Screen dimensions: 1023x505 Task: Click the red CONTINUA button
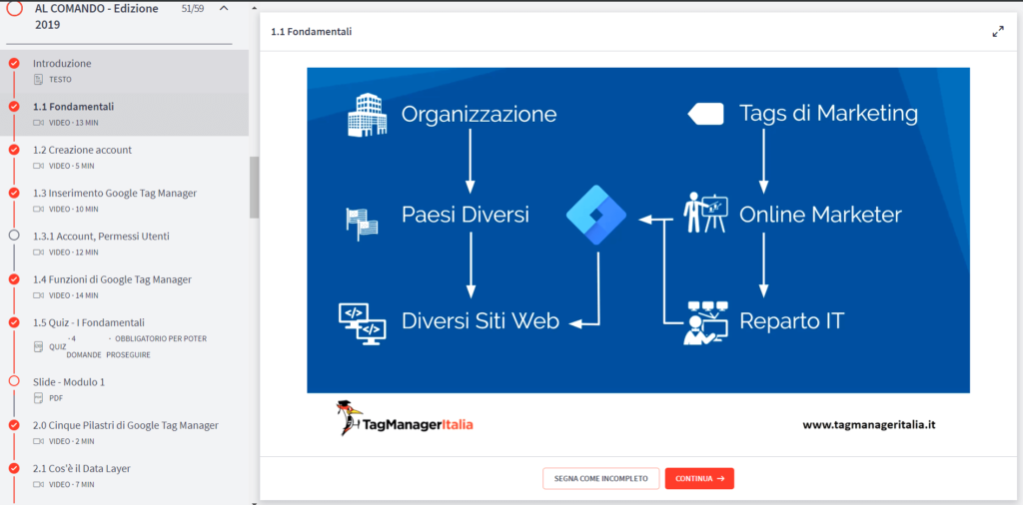coord(699,478)
